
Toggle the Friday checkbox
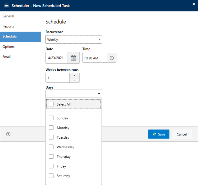(51, 166)
